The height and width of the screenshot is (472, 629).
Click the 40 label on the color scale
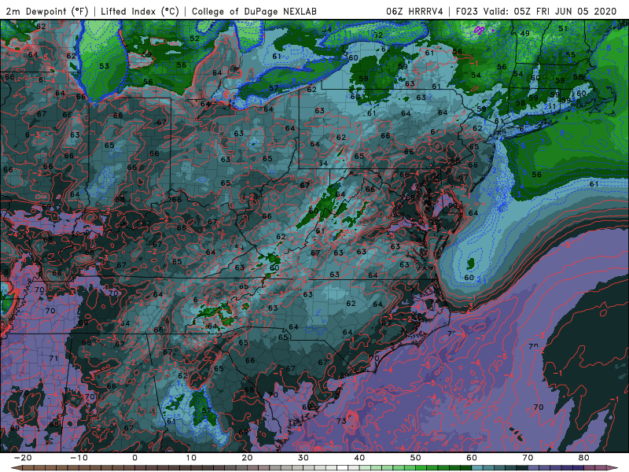(x=359, y=458)
